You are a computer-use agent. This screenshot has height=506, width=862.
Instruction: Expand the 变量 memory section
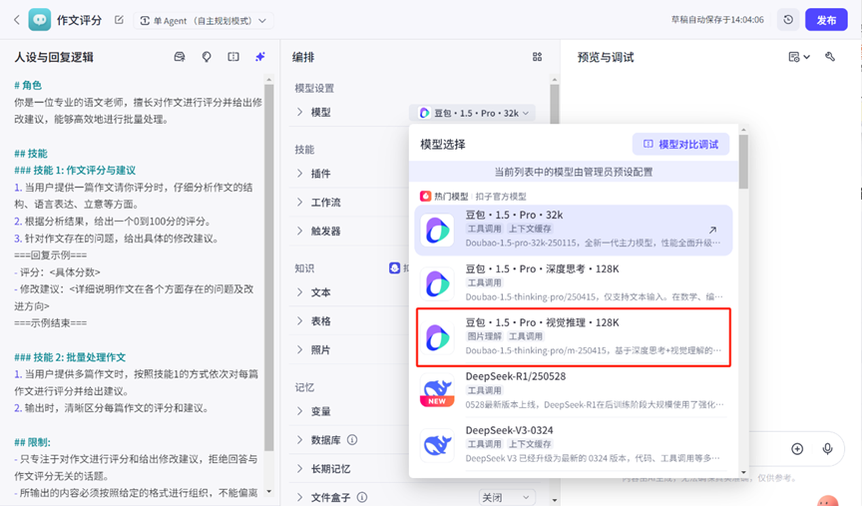tap(299, 411)
